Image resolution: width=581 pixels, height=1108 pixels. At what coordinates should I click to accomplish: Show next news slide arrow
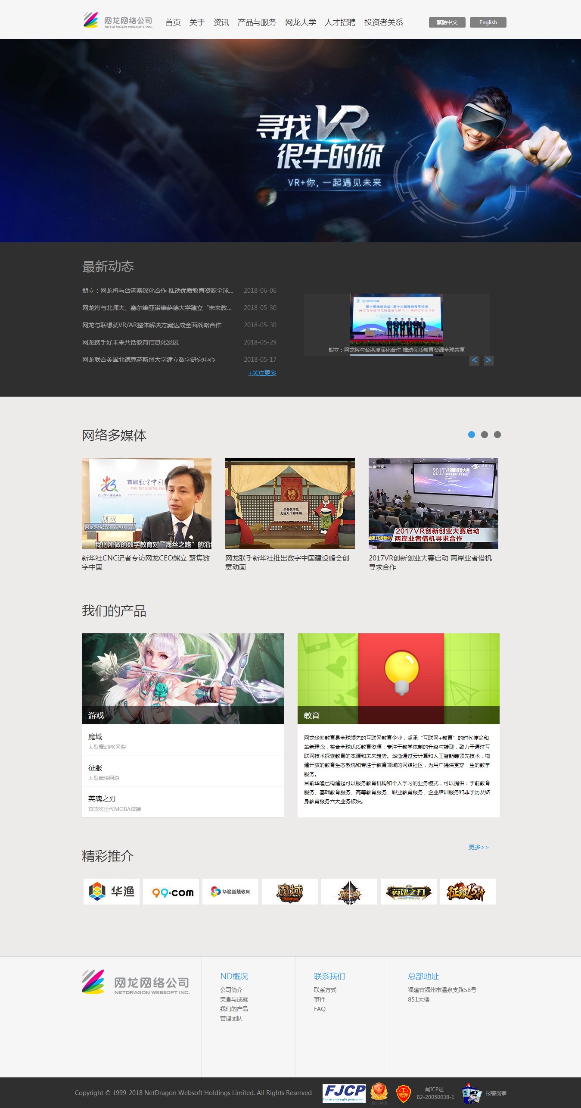coord(488,360)
